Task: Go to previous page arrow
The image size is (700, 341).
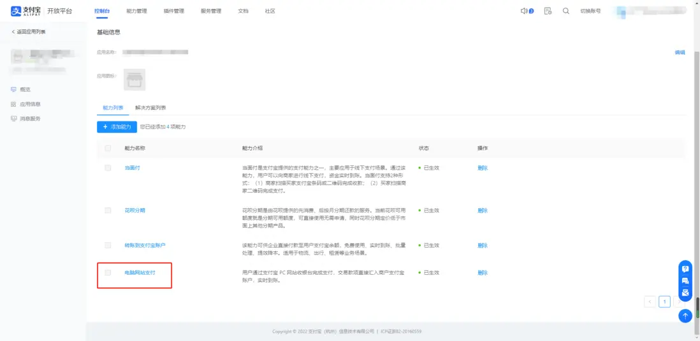Action: (650, 302)
